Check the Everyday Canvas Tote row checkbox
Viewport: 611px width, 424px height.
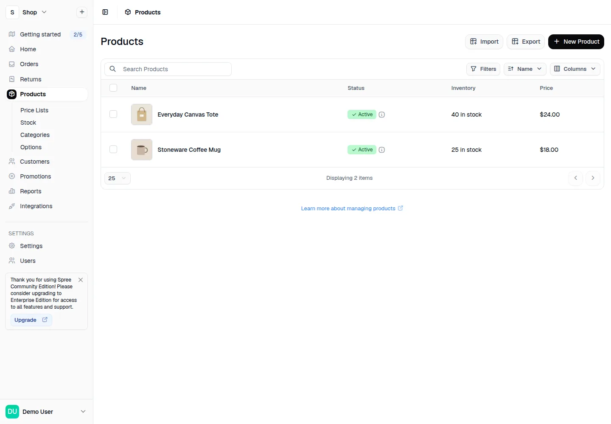pos(113,114)
